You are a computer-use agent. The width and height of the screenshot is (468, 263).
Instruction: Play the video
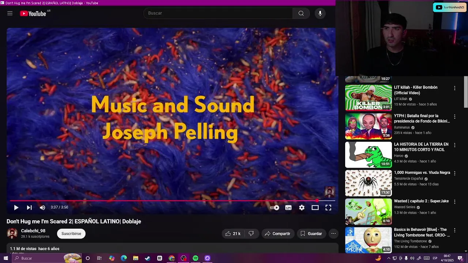coord(16,207)
